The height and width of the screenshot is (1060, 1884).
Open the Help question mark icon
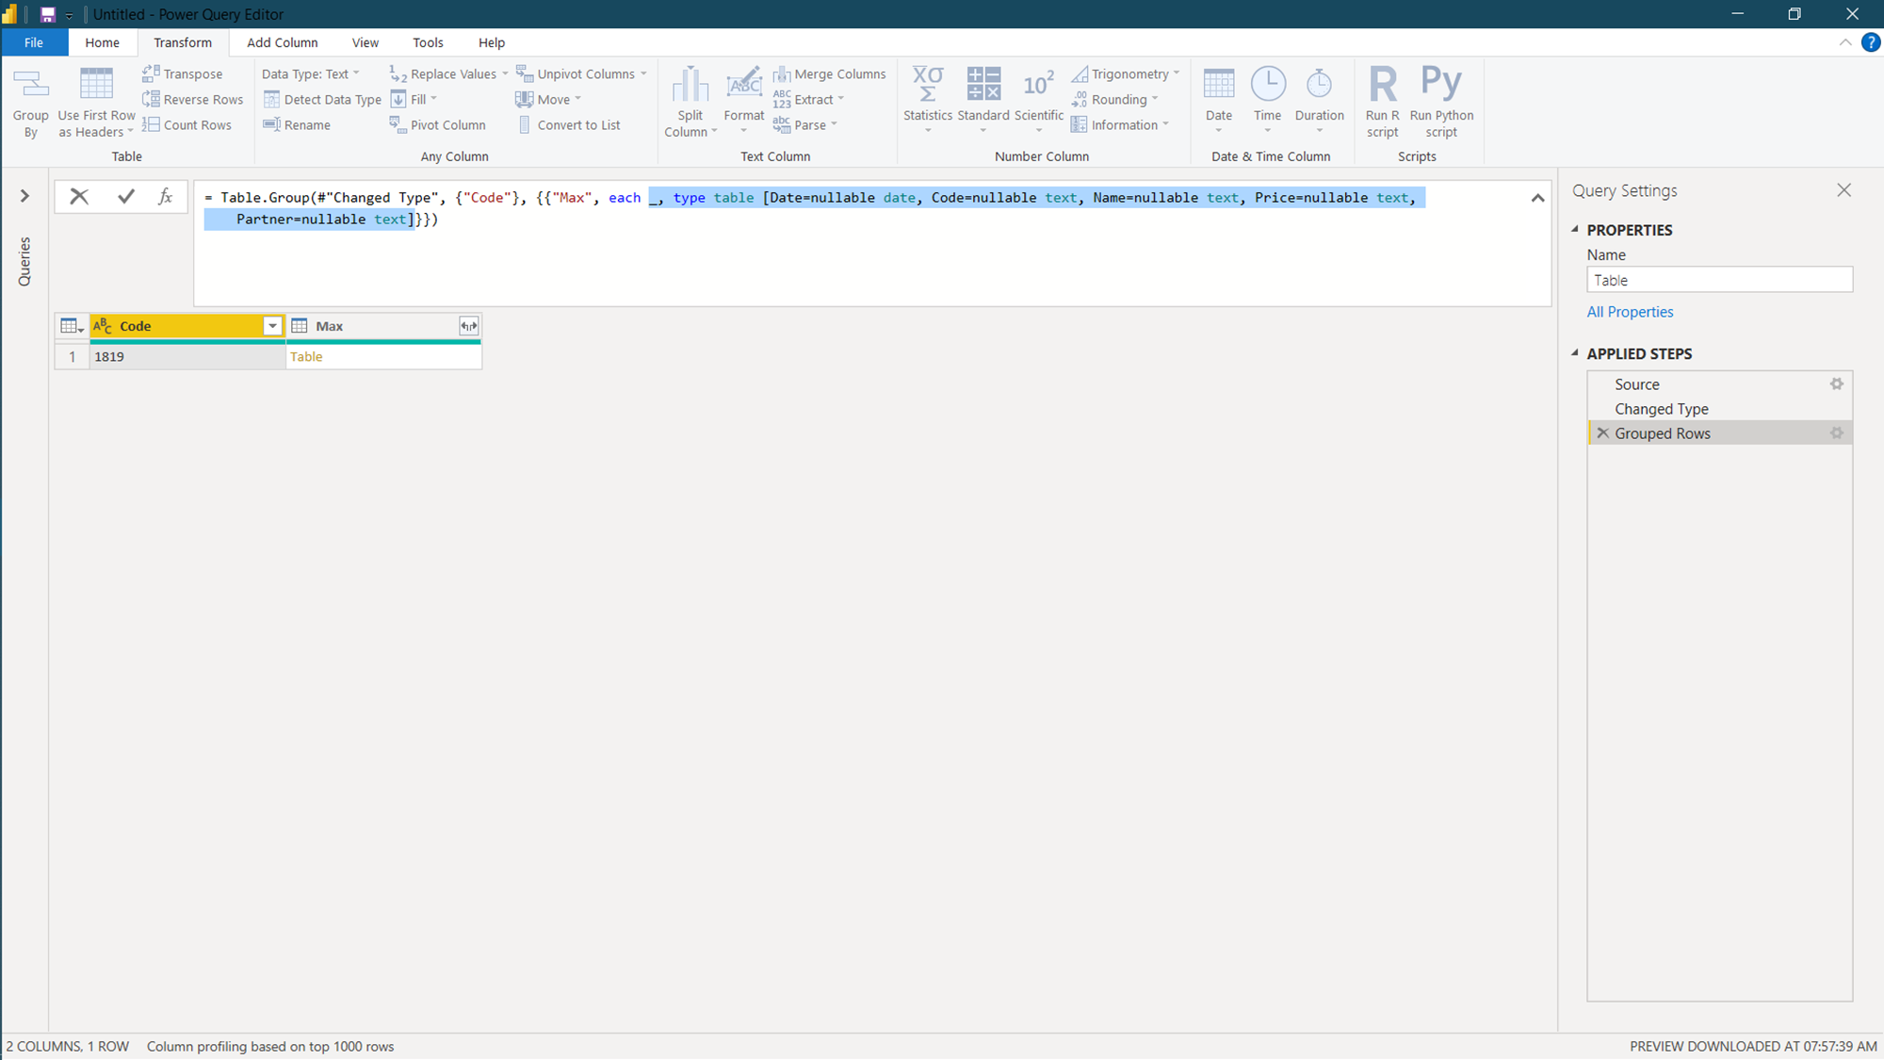tap(1870, 42)
